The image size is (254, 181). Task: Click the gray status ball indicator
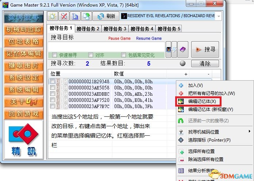(x=182, y=63)
